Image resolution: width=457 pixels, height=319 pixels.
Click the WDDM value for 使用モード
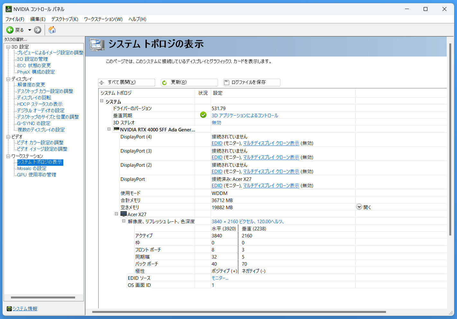pyautogui.click(x=220, y=193)
